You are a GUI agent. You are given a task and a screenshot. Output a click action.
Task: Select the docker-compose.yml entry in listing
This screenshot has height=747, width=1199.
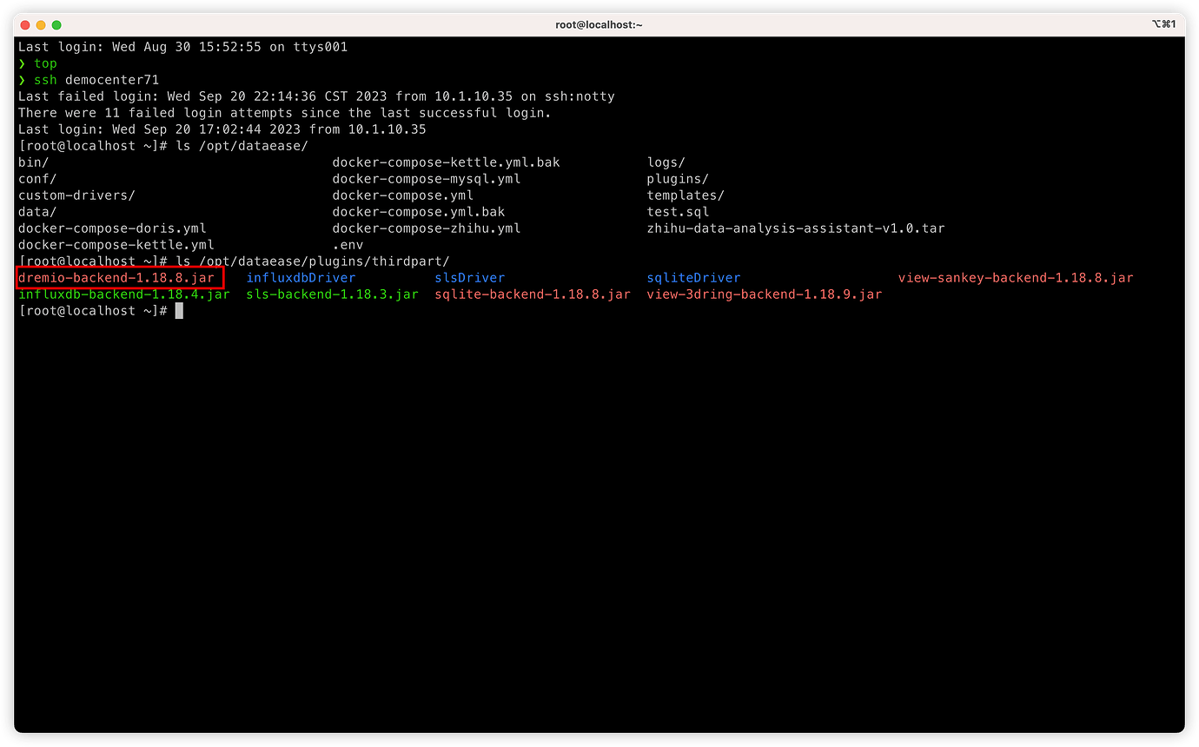401,195
